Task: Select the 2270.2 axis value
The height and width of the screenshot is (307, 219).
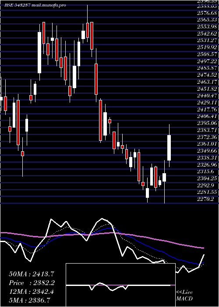Action: tap(205, 200)
